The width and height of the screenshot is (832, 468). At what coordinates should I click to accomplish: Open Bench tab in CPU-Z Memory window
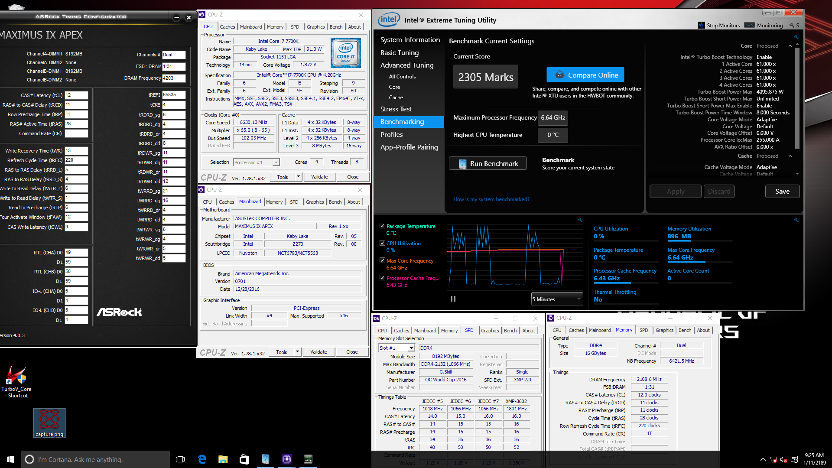click(685, 330)
